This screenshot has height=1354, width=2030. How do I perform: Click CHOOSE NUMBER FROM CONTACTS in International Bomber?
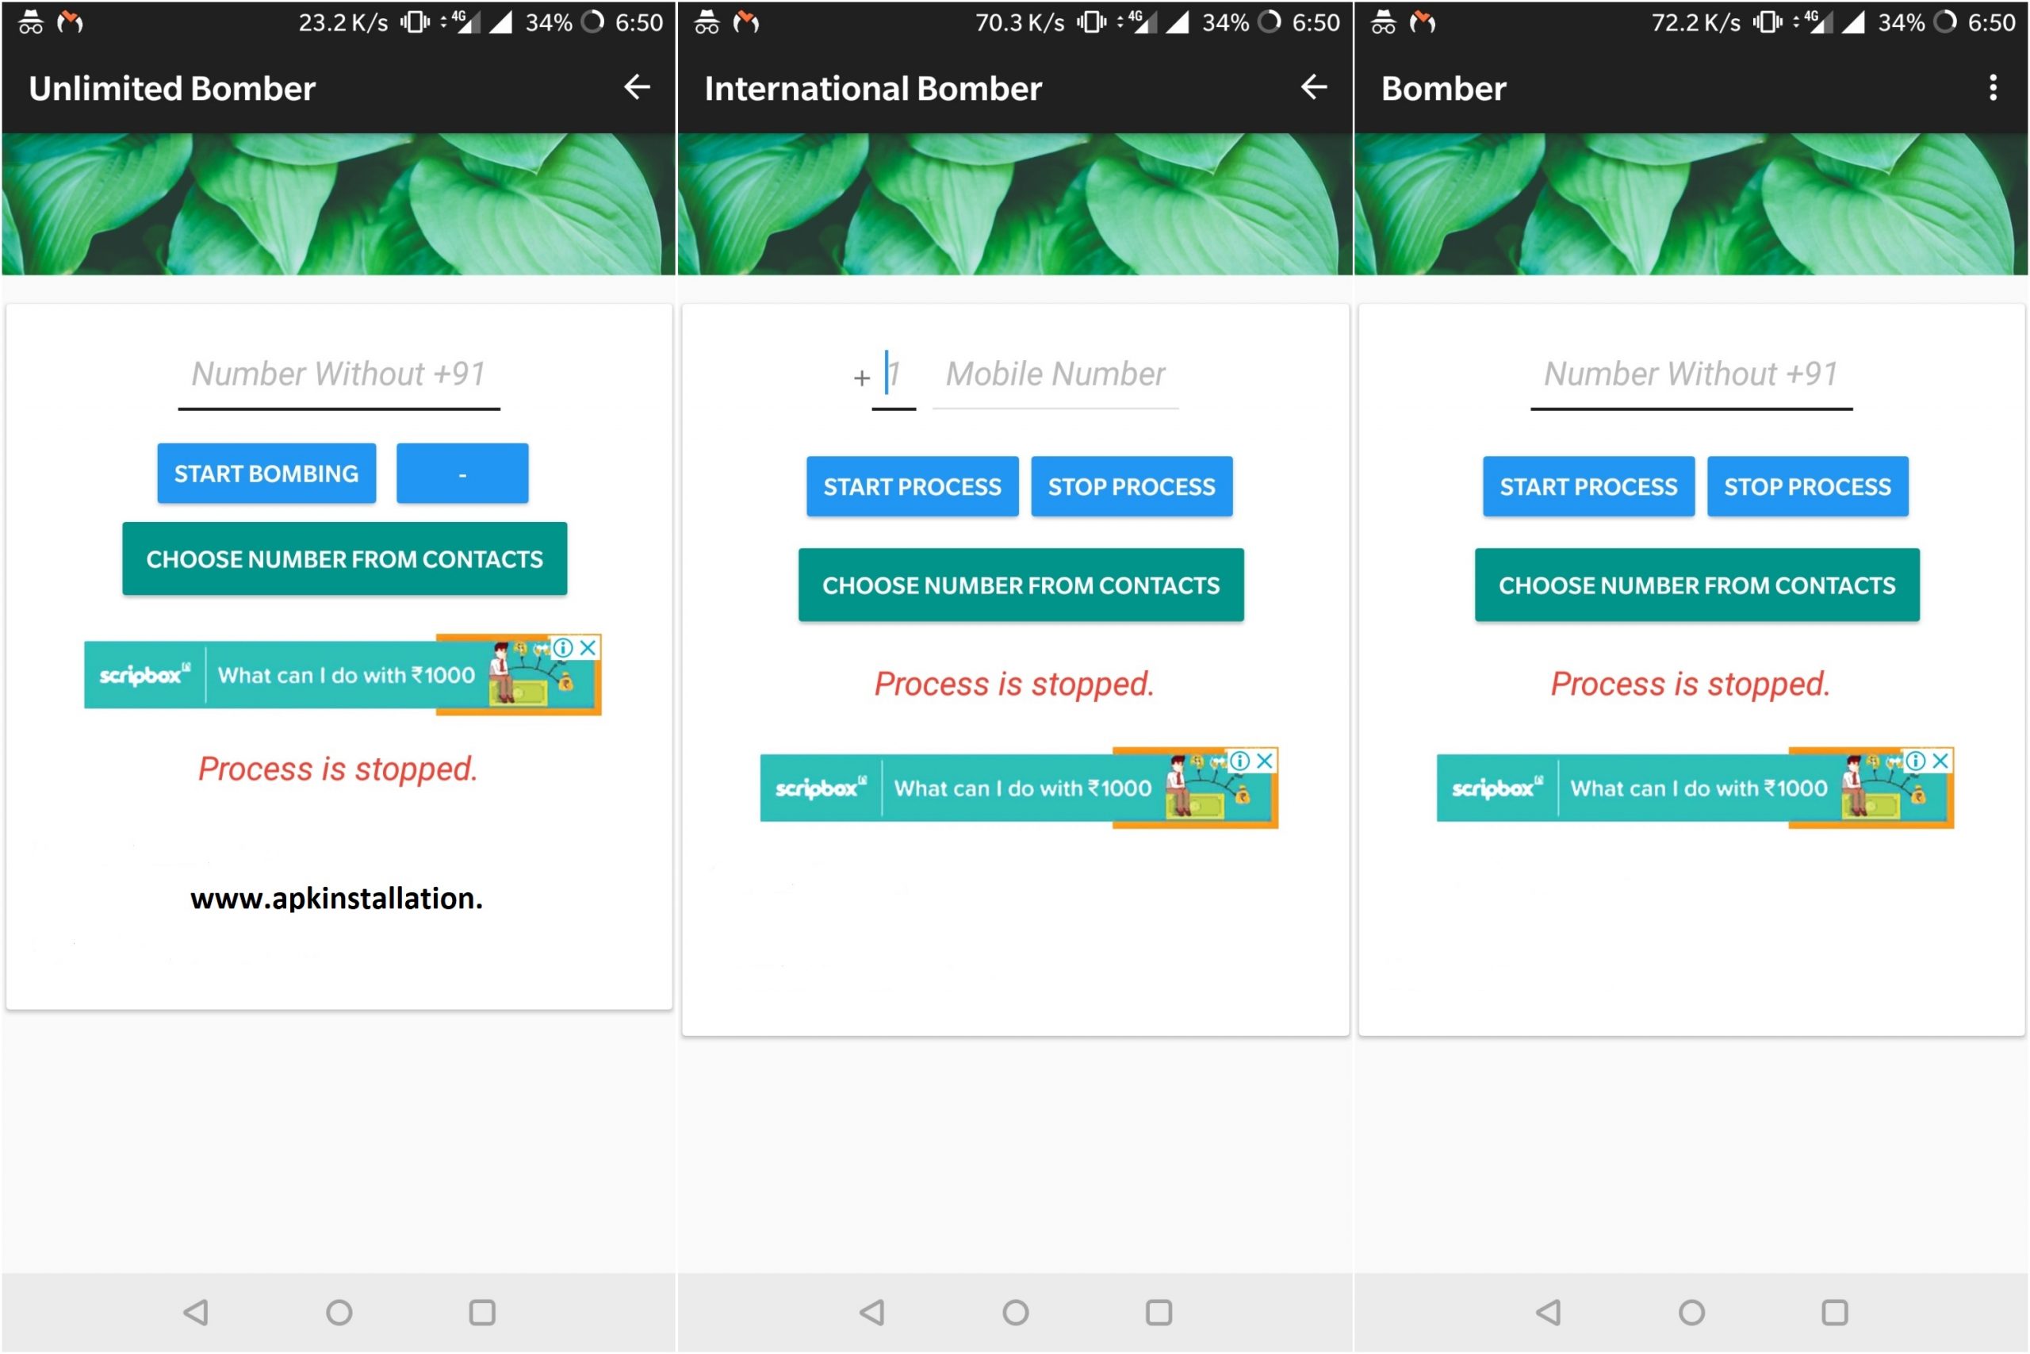coord(1015,585)
